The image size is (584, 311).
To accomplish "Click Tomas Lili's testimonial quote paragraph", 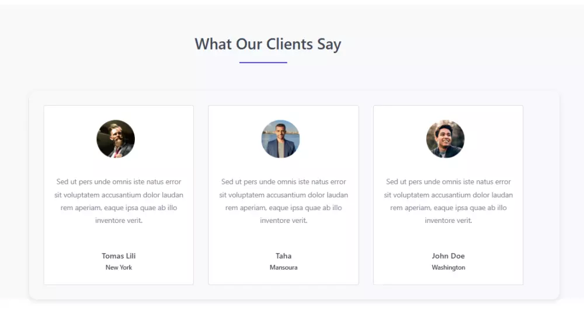I will pos(119,201).
